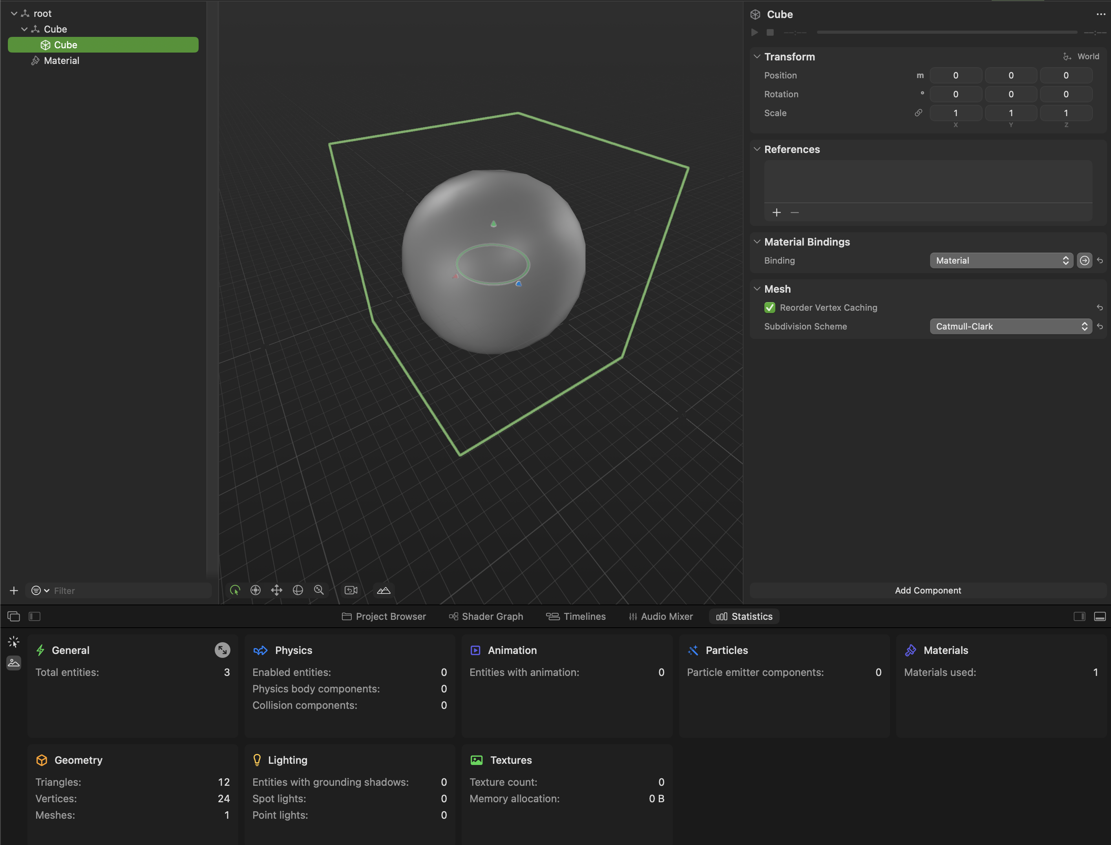
Task: Collapse the root tree node
Action: tap(14, 14)
